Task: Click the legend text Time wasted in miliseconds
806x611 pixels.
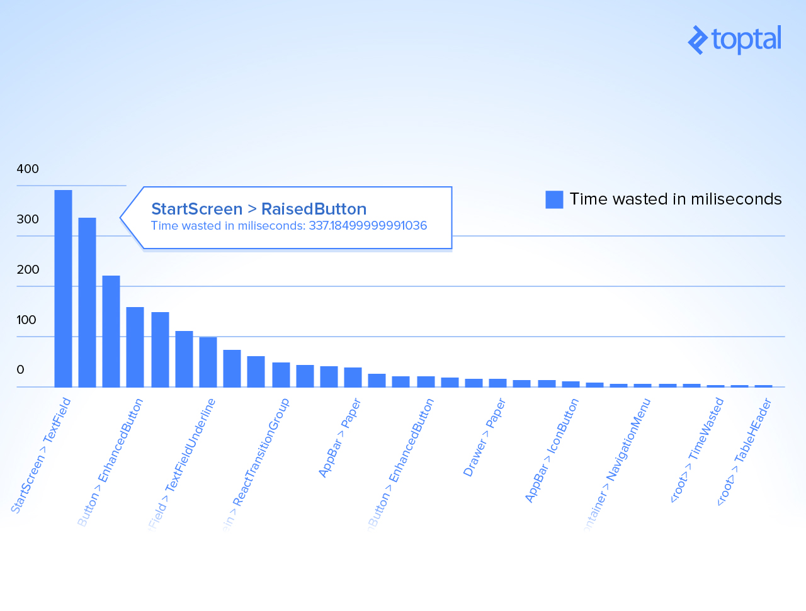Action: tap(675, 199)
